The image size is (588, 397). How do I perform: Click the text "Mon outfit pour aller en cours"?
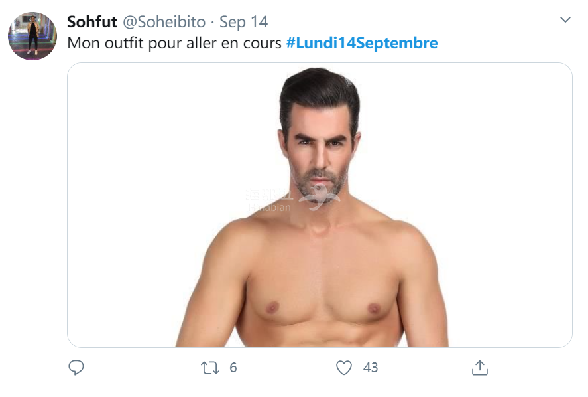coord(175,43)
